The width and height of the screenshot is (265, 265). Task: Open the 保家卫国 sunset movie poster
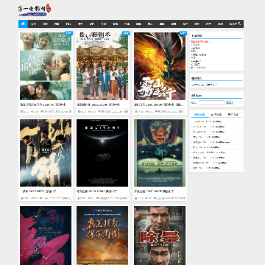point(102,236)
